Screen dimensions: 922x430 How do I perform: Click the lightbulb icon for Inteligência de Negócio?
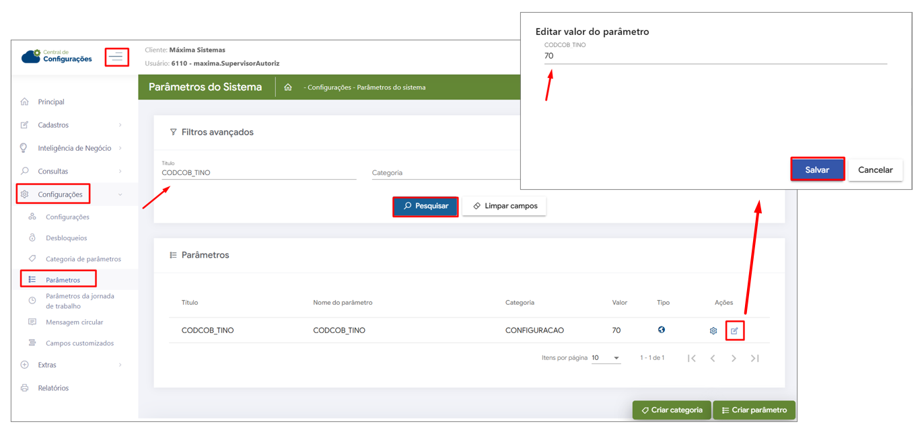[24, 148]
